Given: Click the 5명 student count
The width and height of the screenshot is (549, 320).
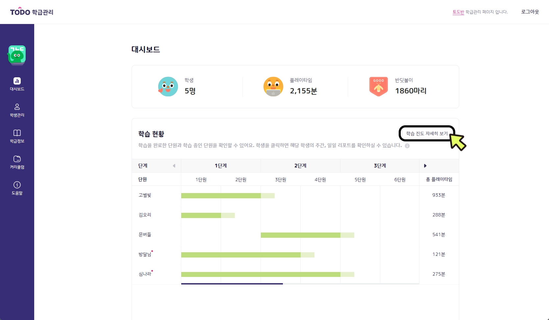Looking at the screenshot, I should [x=190, y=91].
